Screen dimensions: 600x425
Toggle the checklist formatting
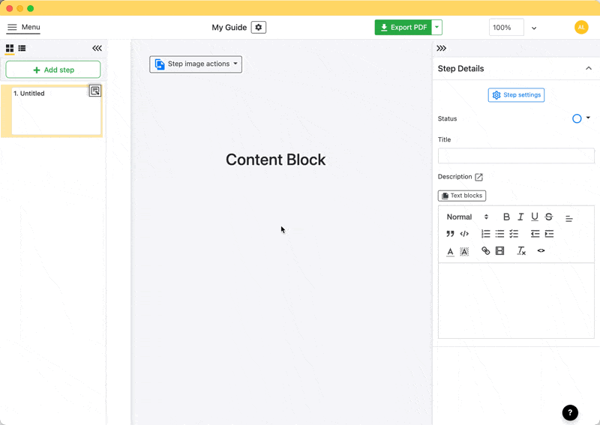[514, 234]
